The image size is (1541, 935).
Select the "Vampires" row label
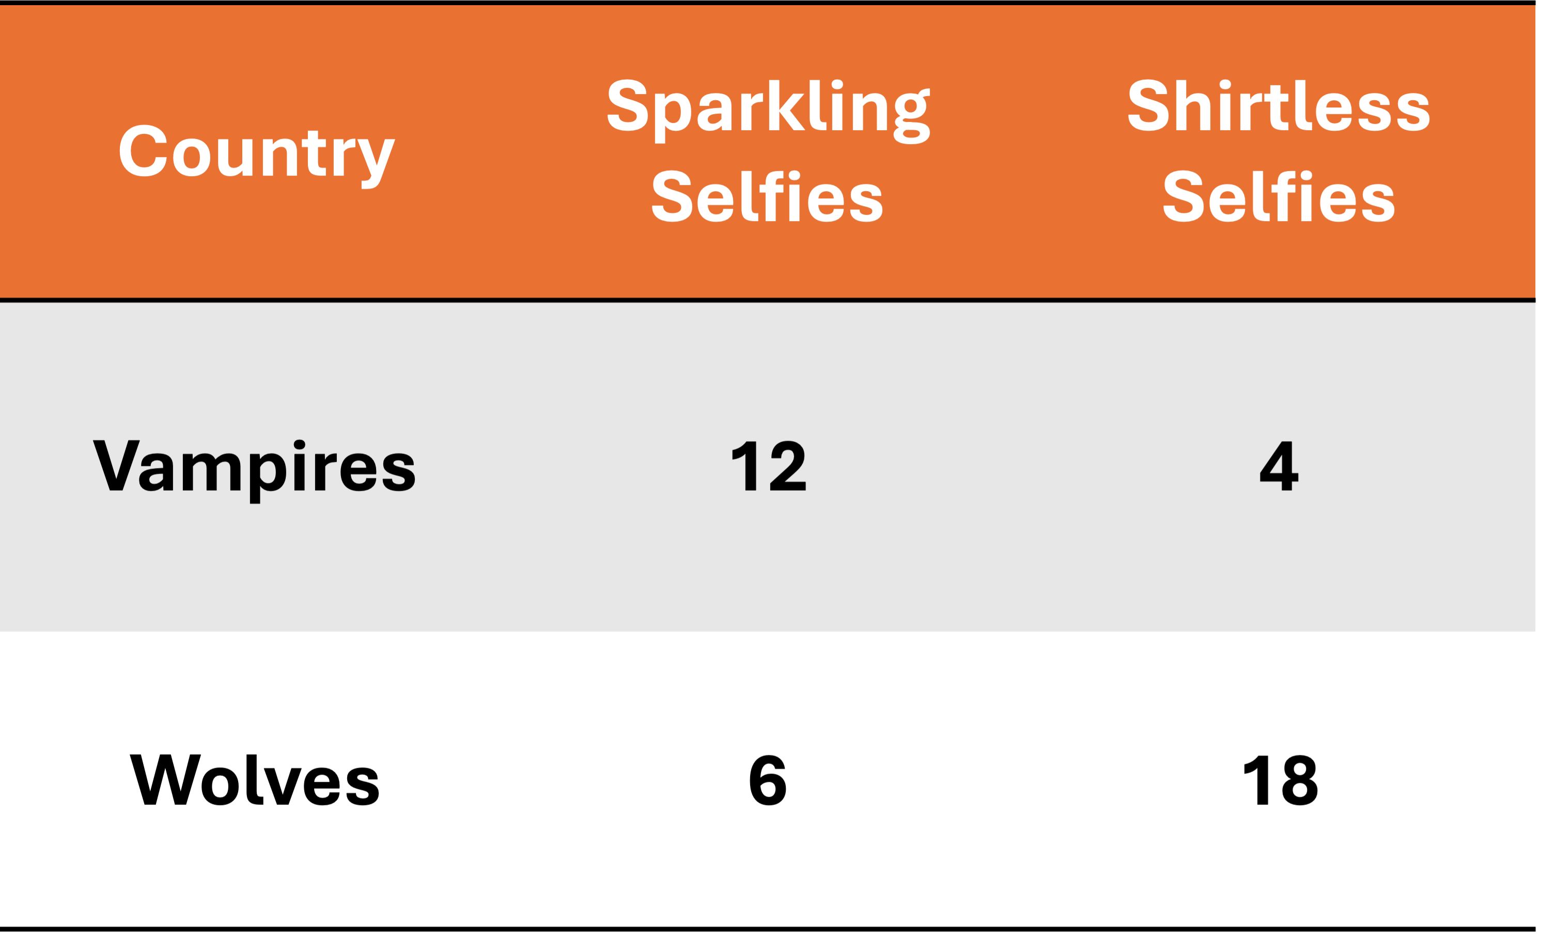(254, 466)
